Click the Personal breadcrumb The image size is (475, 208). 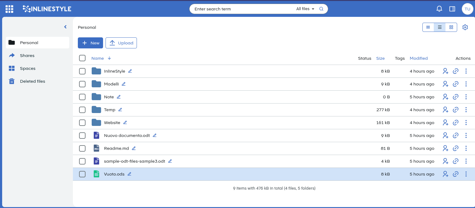point(87,27)
